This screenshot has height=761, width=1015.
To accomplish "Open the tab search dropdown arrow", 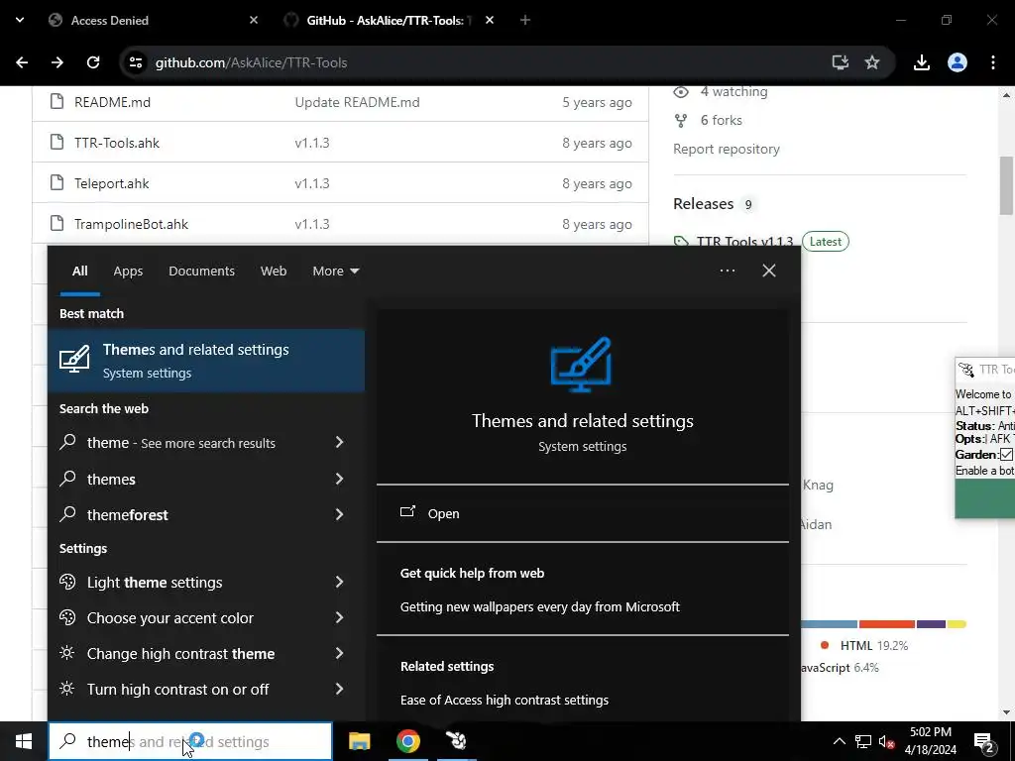I will click(20, 20).
